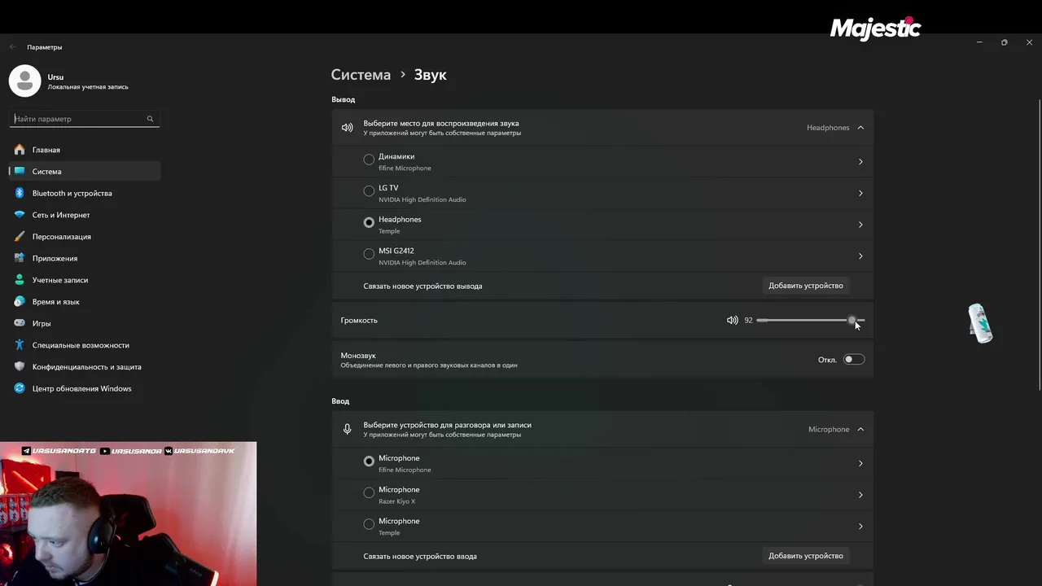Click Добавить устройство for output devices
Viewport: 1042px width, 586px height.
point(805,286)
